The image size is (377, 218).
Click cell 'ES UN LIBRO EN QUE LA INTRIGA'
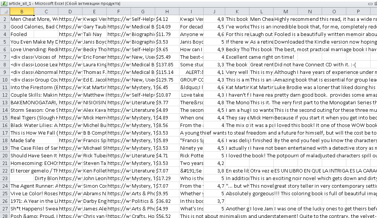coord(325,171)
